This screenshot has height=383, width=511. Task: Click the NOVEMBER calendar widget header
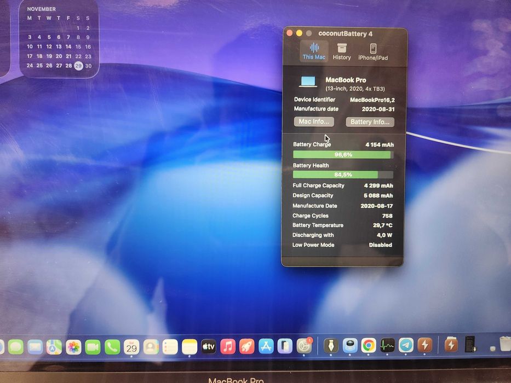(x=41, y=9)
